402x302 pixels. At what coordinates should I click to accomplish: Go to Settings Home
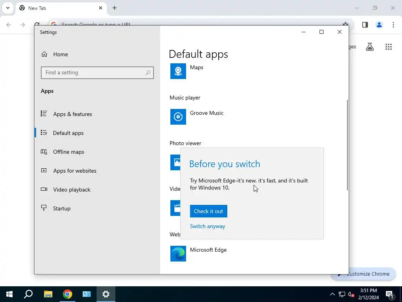pos(55,54)
